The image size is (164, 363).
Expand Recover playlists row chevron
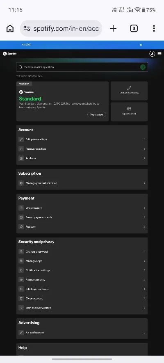144,149
